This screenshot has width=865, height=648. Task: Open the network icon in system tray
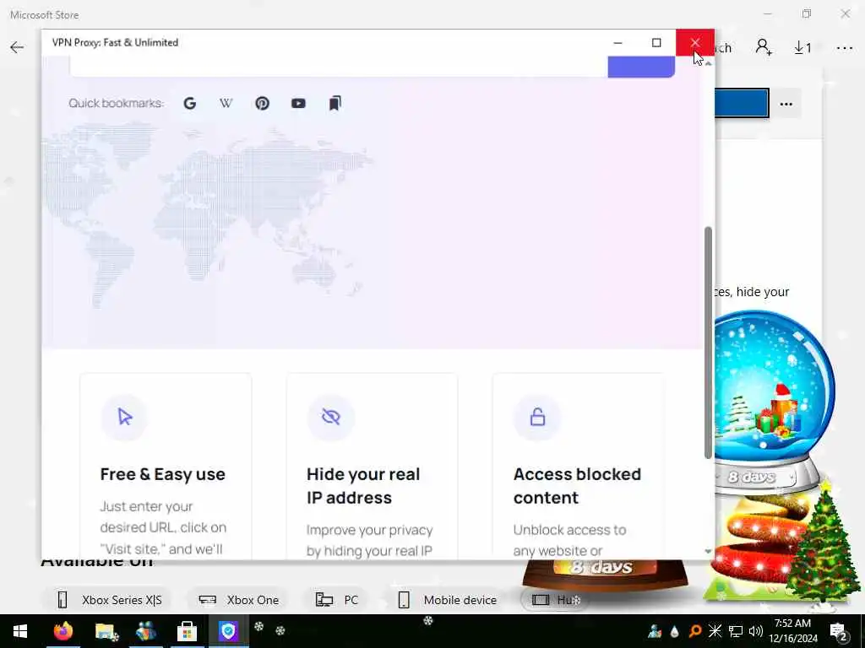pyautogui.click(x=736, y=631)
